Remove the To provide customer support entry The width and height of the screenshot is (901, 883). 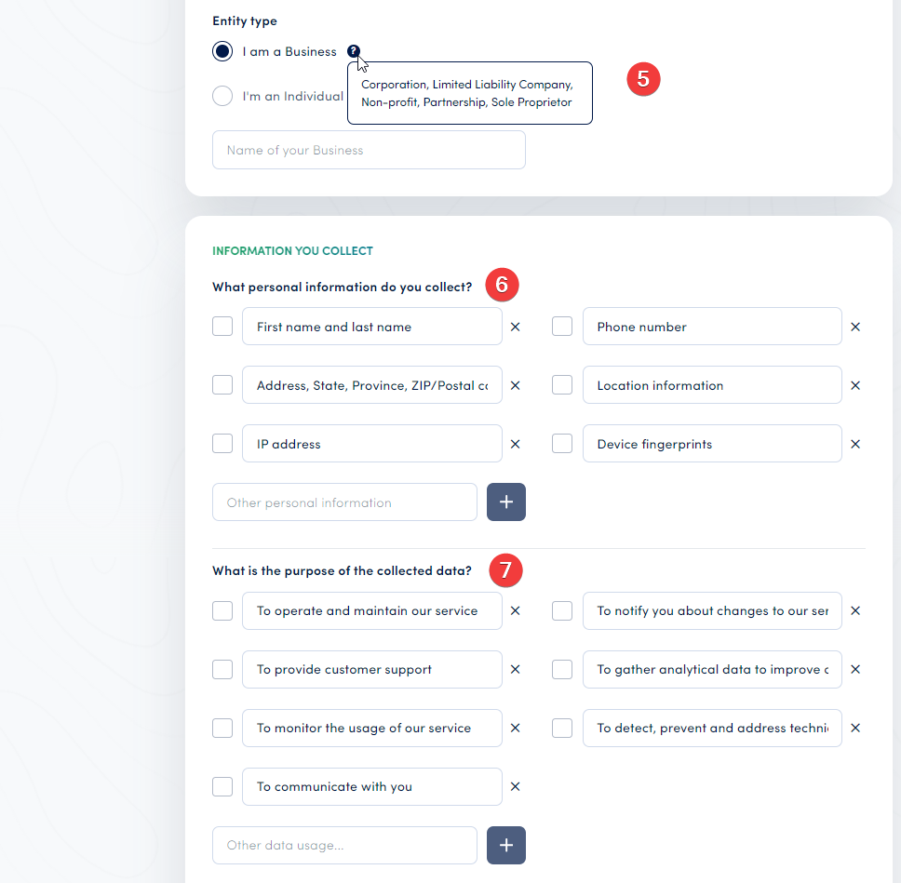[515, 669]
